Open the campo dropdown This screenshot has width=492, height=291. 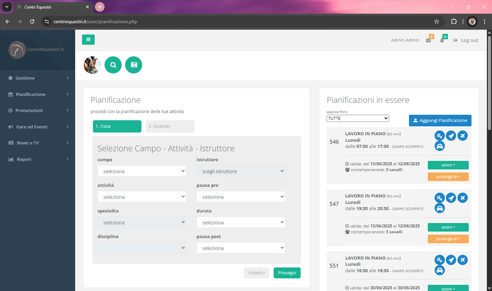click(142, 171)
